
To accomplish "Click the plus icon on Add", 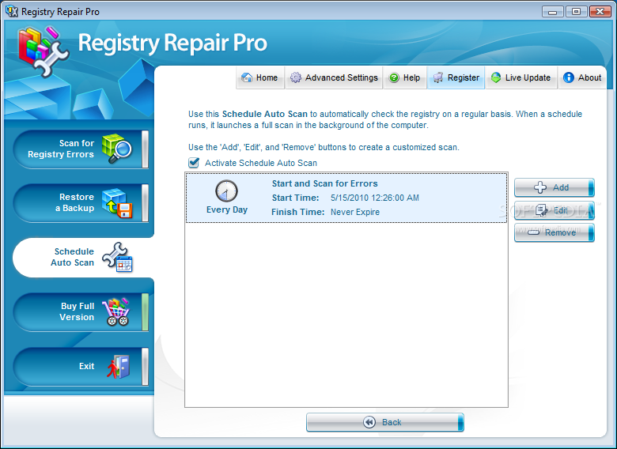I will [539, 187].
